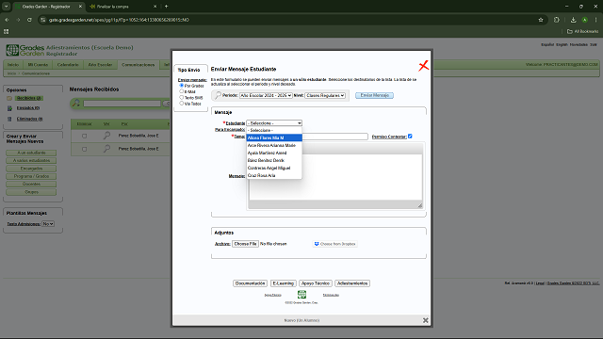Image resolution: width=603 pixels, height=339 pixels.
Task: Bookmark this page with the star icon
Action: pyautogui.click(x=541, y=20)
